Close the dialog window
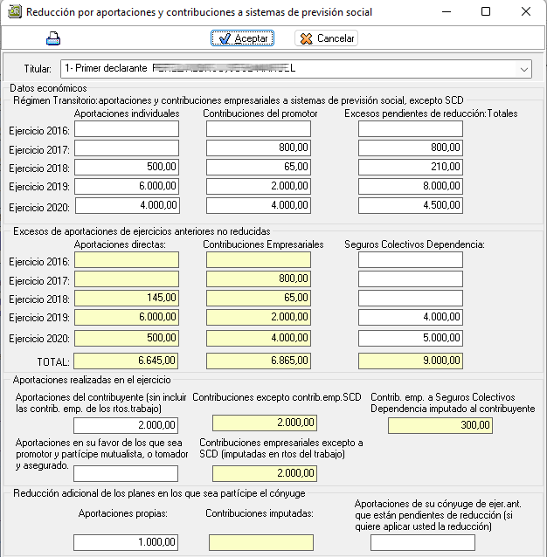 [x=526, y=11]
